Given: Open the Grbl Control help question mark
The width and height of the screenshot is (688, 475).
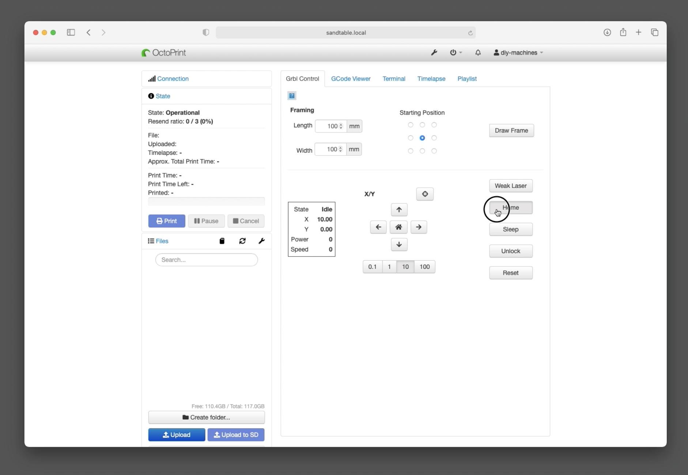Looking at the screenshot, I should coord(291,96).
